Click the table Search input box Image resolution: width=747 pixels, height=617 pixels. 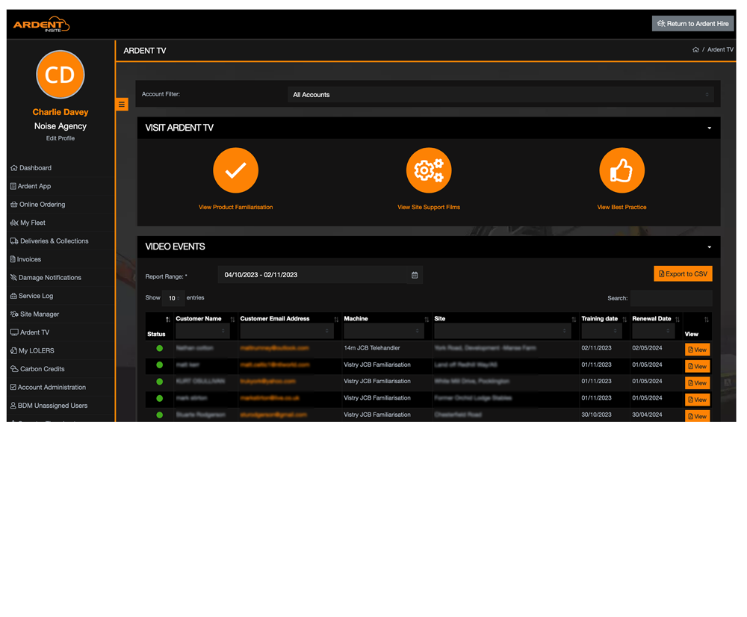(672, 298)
